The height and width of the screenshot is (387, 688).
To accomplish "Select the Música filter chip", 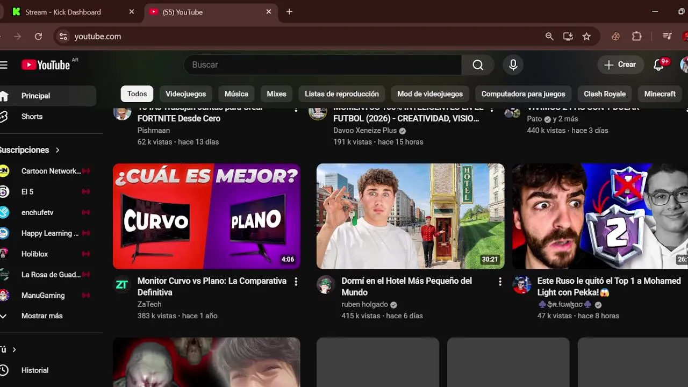I will [236, 94].
